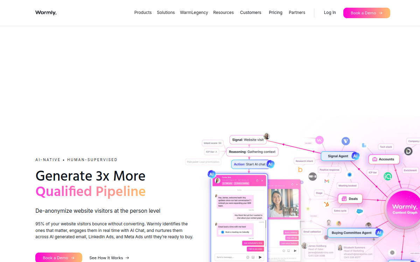Screen dimensions: 420x262
Task: Click Just scheduled a time reply
Action: [253, 243]
